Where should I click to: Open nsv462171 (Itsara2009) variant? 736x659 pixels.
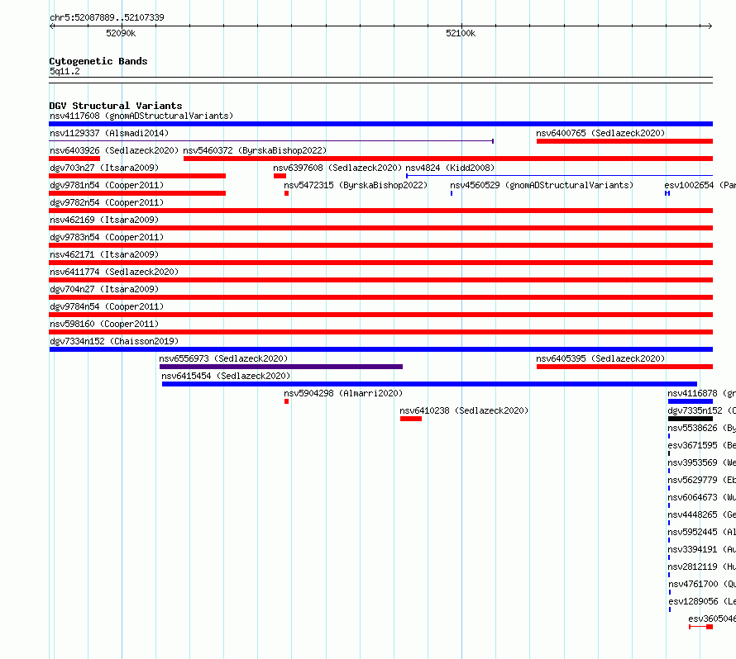[104, 254]
